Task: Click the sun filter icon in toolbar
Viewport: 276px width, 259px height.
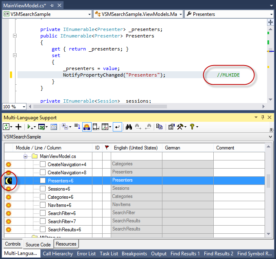Action: pyautogui.click(x=86, y=127)
